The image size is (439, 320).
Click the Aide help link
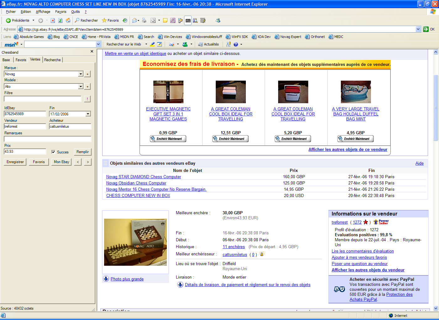pos(420,163)
